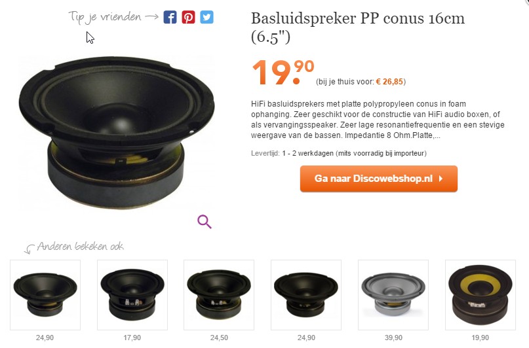Tweet the product via Twitter icon

point(206,17)
